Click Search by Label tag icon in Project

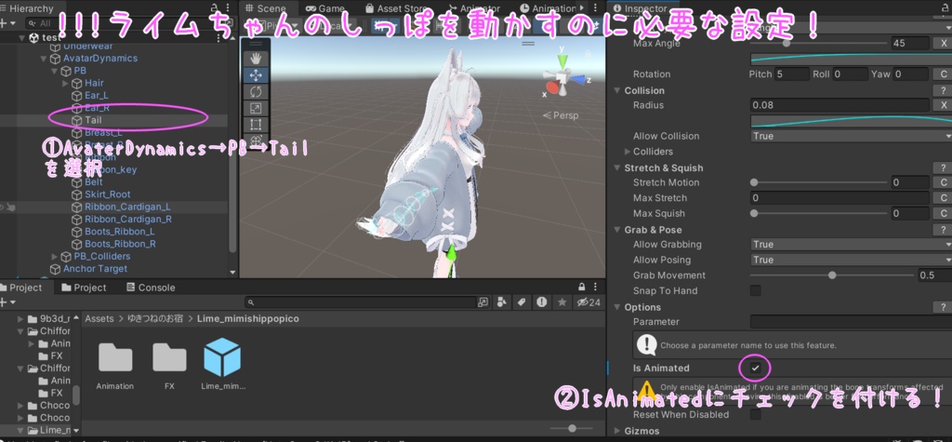click(521, 302)
